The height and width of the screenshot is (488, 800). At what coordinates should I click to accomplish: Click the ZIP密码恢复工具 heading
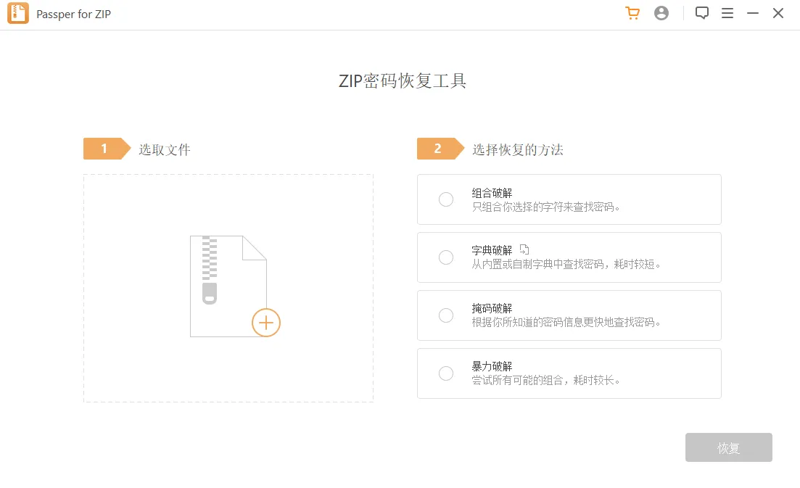coord(403,80)
